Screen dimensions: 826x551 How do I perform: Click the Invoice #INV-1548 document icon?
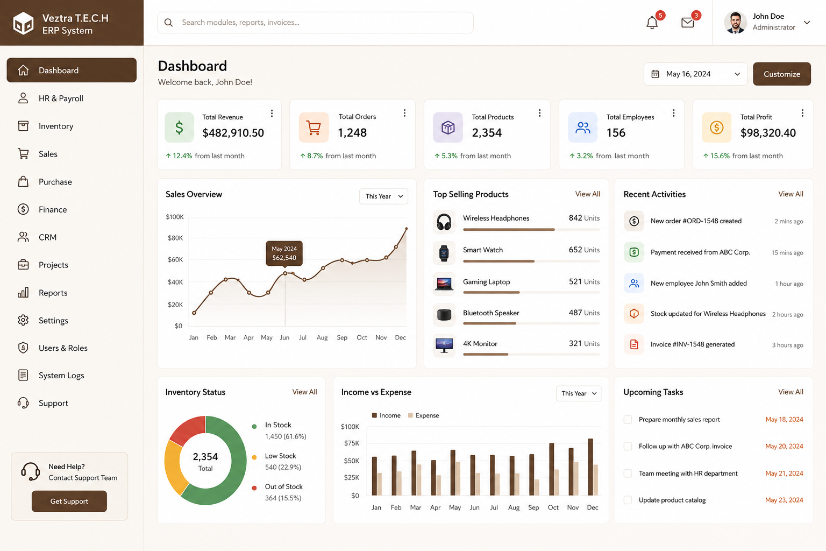point(634,344)
